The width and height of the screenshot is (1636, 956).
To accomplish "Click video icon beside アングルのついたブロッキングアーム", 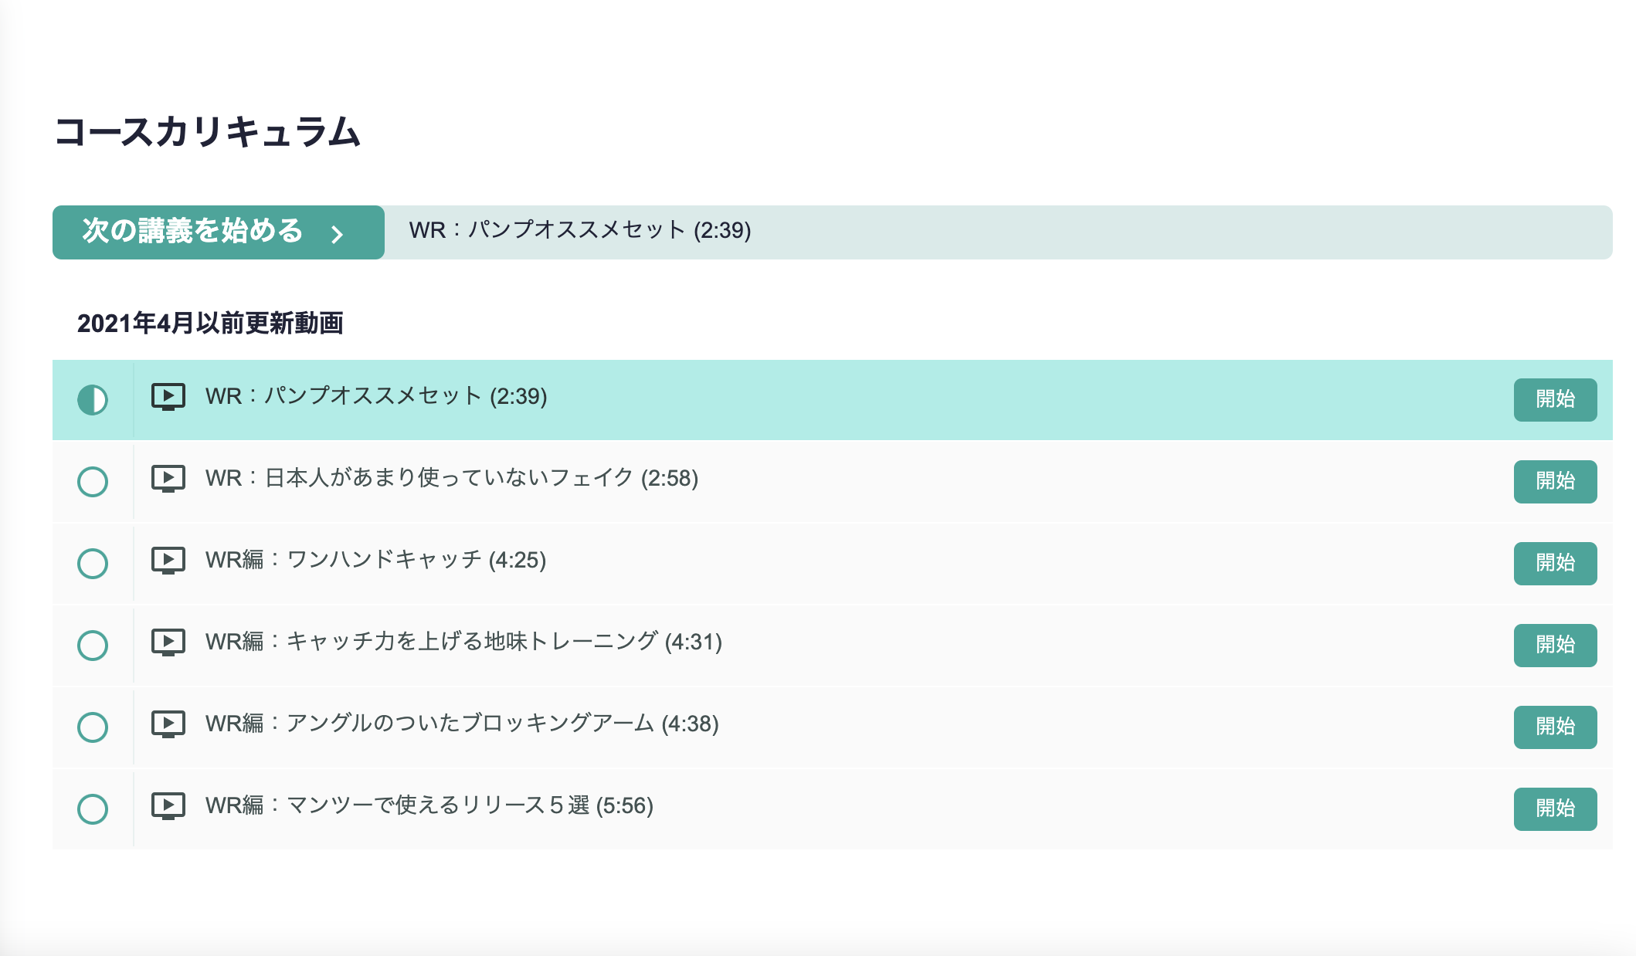I will point(168,724).
